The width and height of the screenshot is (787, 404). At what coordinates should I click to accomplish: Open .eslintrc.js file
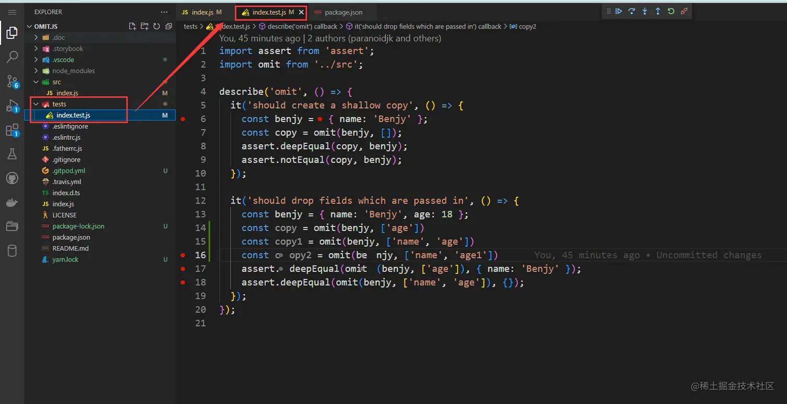tap(100, 137)
